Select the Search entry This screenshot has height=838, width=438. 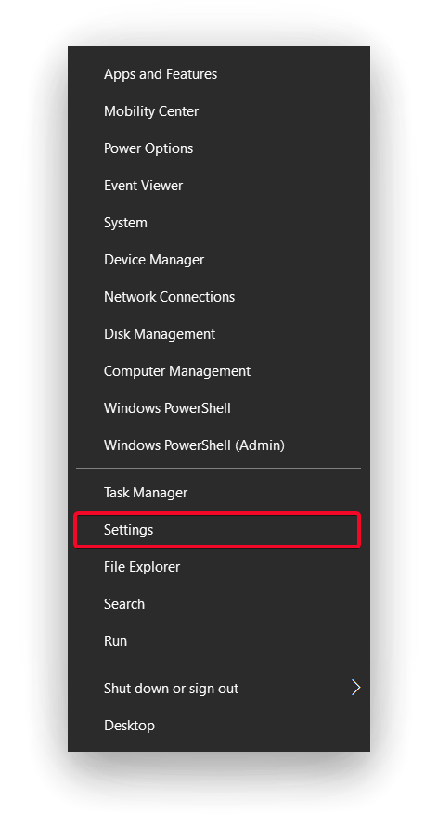pos(218,604)
